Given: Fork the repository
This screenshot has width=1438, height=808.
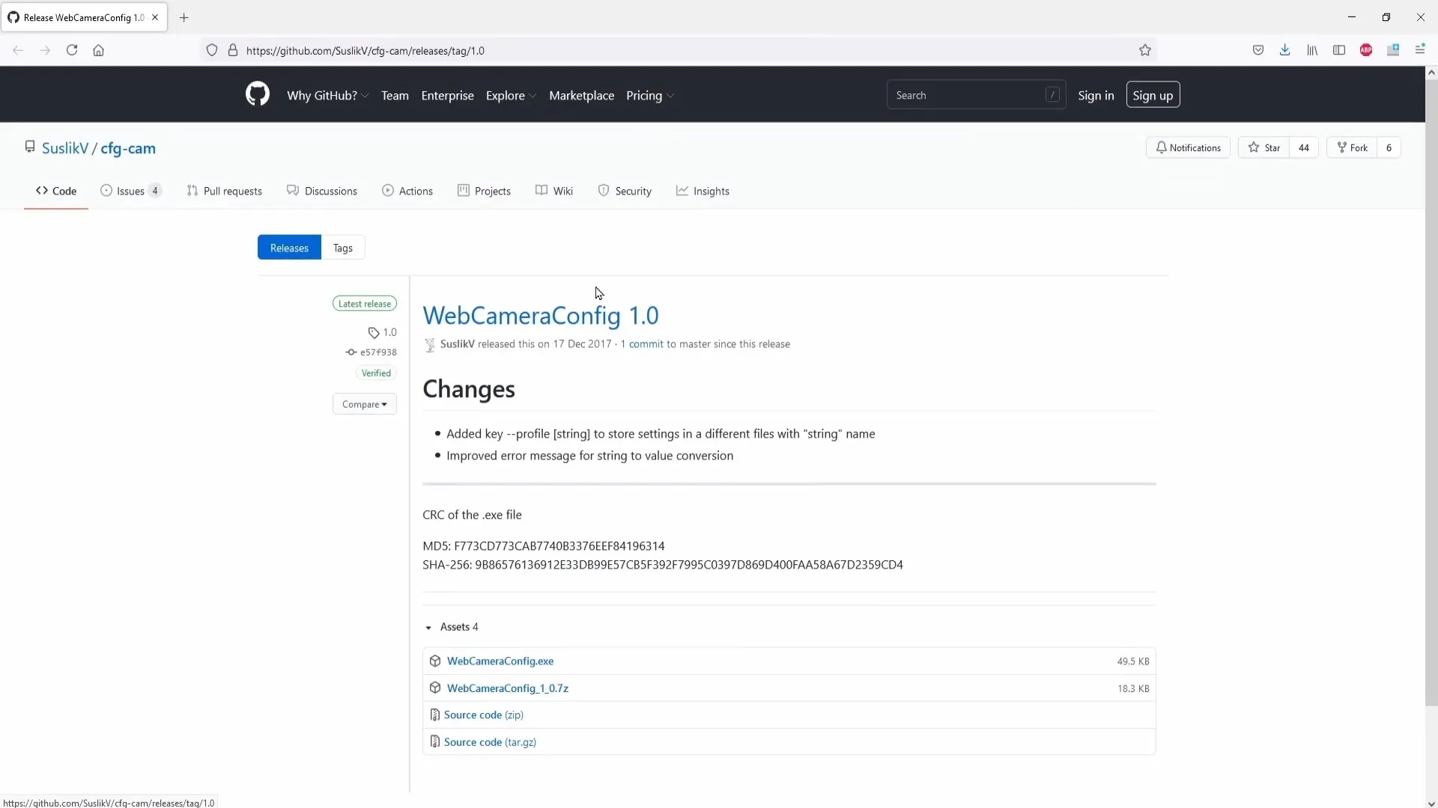Looking at the screenshot, I should pyautogui.click(x=1353, y=147).
